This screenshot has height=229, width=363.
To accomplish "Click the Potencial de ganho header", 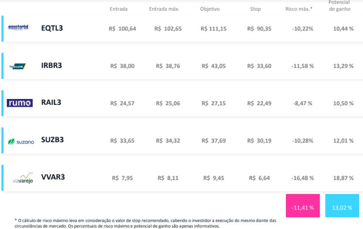I will point(339,6).
